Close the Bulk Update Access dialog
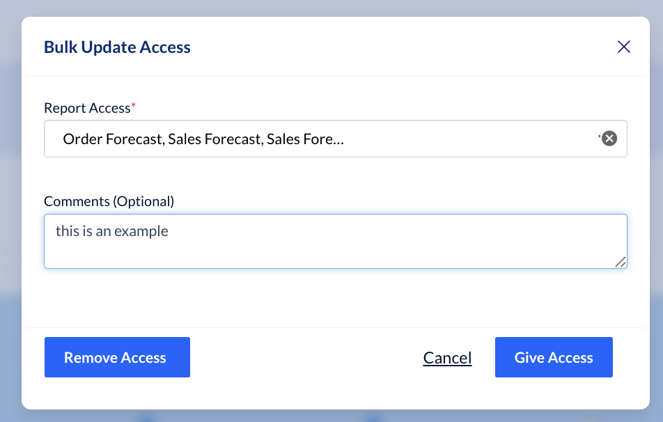663x422 pixels. tap(623, 47)
